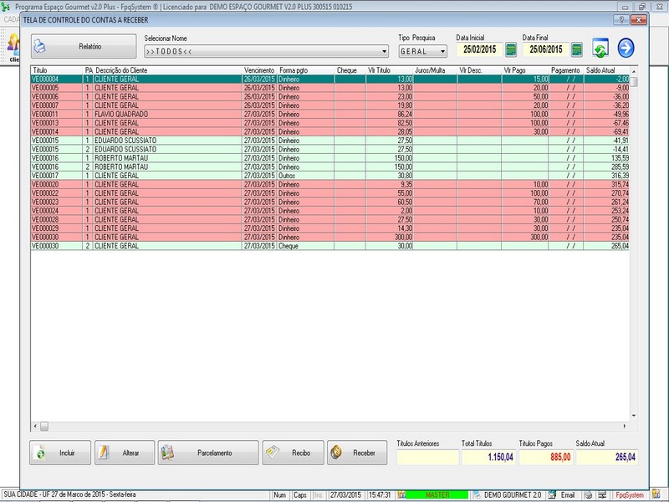Open the Selecionar Nome dropdown
Image resolution: width=669 pixels, height=502 pixels.
pos(384,52)
